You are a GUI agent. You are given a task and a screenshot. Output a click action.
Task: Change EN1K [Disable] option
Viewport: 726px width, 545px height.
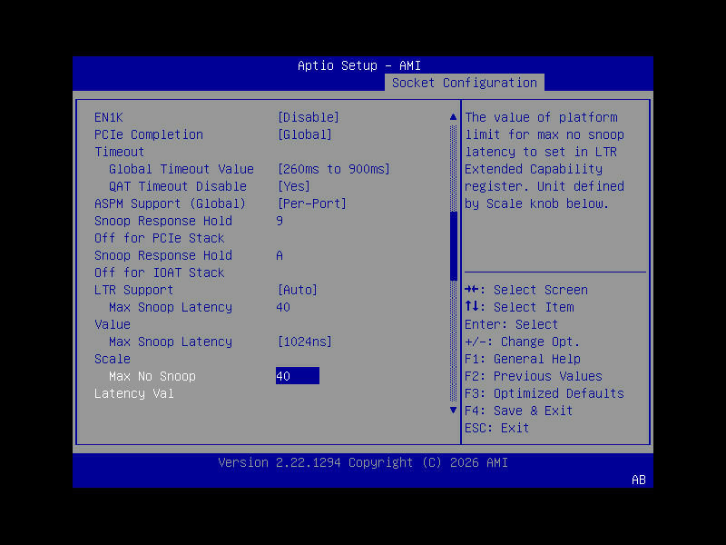308,117
